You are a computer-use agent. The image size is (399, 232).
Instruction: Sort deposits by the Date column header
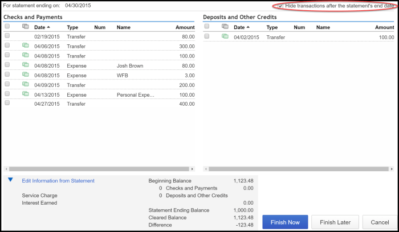(x=241, y=27)
